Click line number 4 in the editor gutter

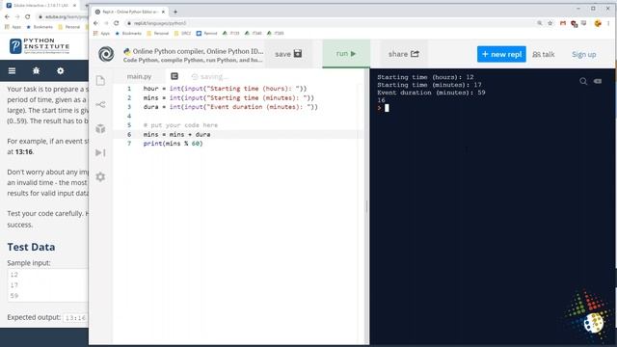pos(129,116)
